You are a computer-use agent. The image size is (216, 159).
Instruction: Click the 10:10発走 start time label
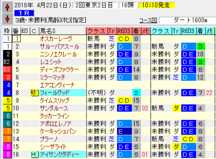[x=157, y=5]
